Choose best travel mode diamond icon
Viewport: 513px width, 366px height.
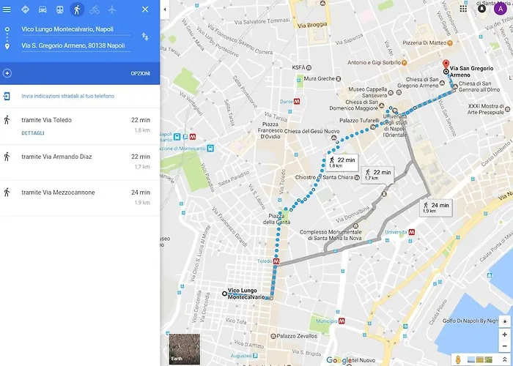[25, 10]
